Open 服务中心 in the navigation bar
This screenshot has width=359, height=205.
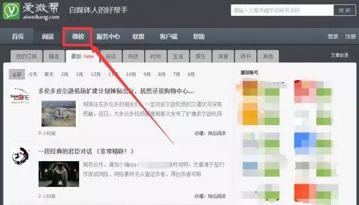(x=108, y=37)
